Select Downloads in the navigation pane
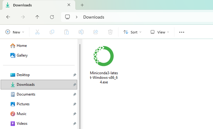Screen dimensions: 213x129 pos(39,85)
